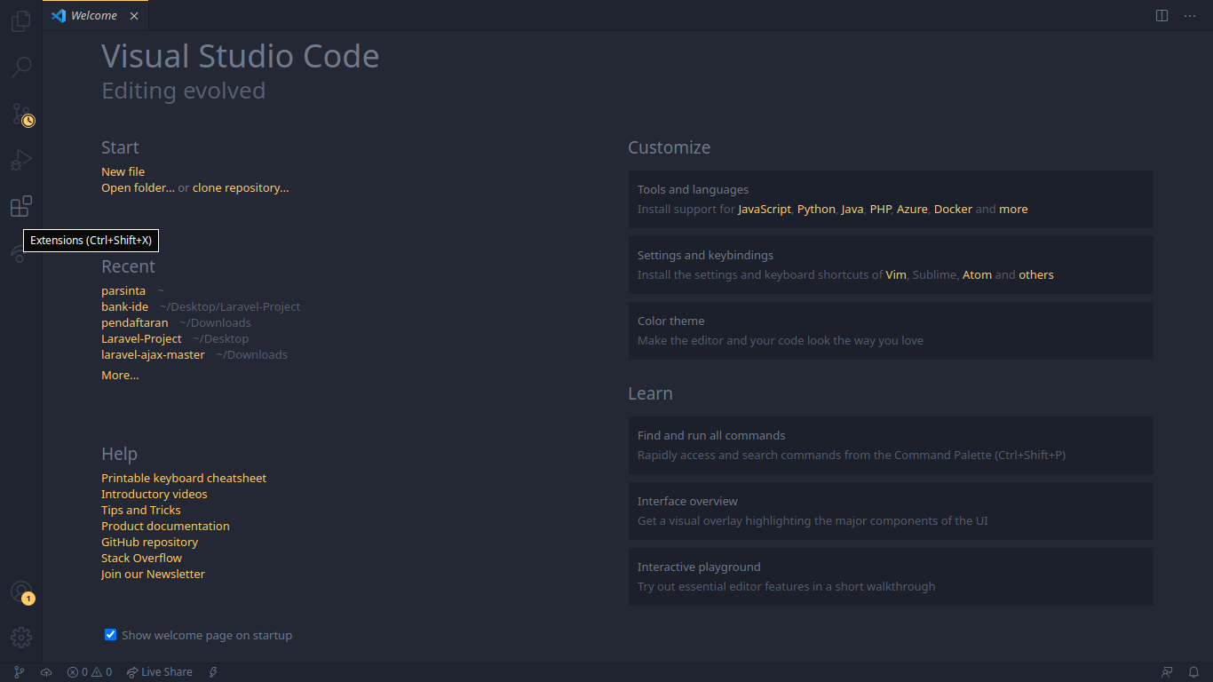Viewport: 1213px width, 682px height.
Task: Open the Manage gear icon
Action: (21, 638)
